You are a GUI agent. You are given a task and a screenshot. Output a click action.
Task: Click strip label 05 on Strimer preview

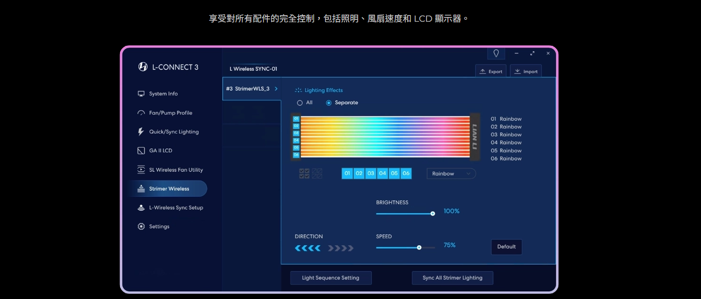(296, 148)
